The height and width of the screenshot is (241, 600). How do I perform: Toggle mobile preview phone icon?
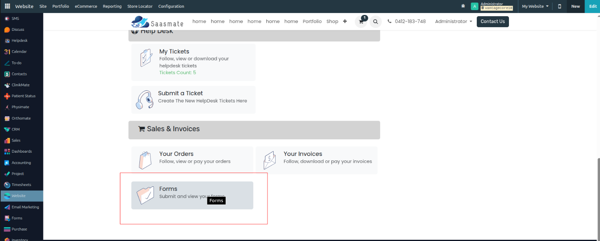point(559,6)
